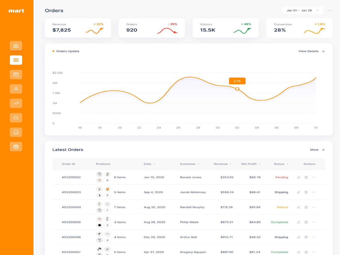This screenshot has width=340, height=255.
Task: Open more options for Randall Murphy's order
Action: [313, 207]
